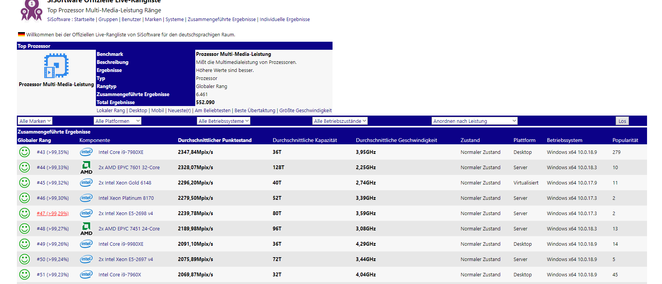Viewport: 662px width, 284px height.
Task: Click the Los button
Action: pyautogui.click(x=622, y=121)
